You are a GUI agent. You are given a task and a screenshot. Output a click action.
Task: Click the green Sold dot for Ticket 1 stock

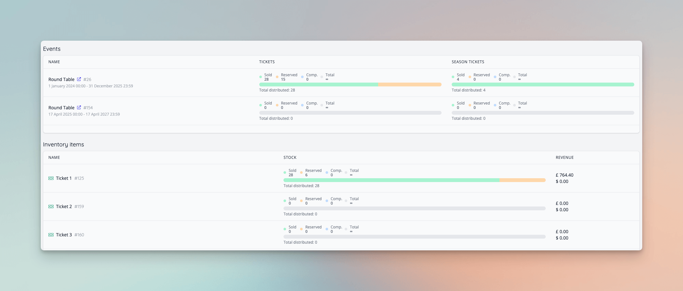point(285,173)
